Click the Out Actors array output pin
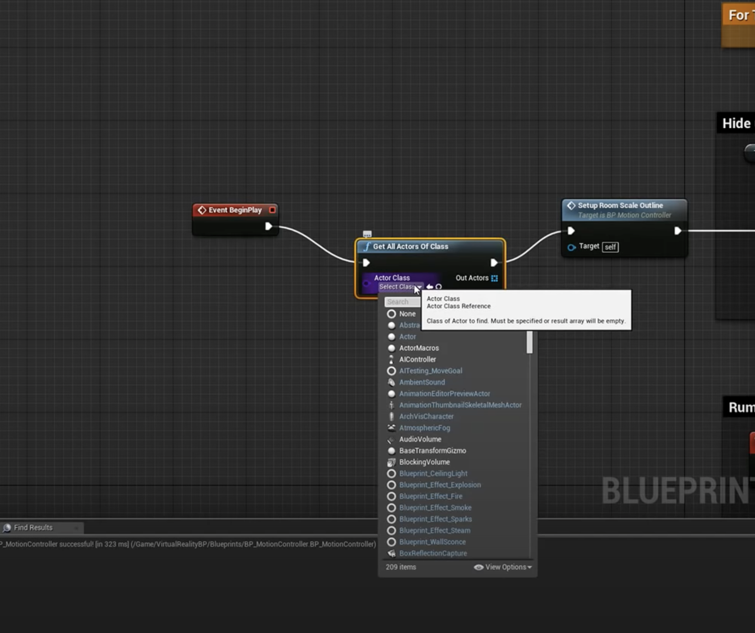Viewport: 755px width, 633px height. click(x=494, y=278)
